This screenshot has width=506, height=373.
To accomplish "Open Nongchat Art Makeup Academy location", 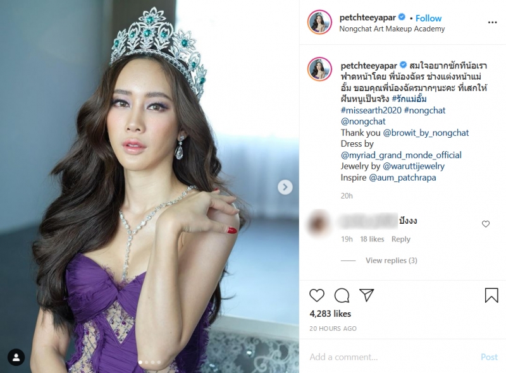I will 392,29.
